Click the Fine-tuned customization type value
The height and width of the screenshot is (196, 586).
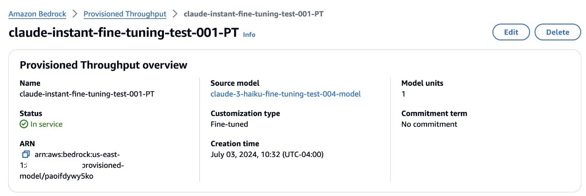(229, 124)
